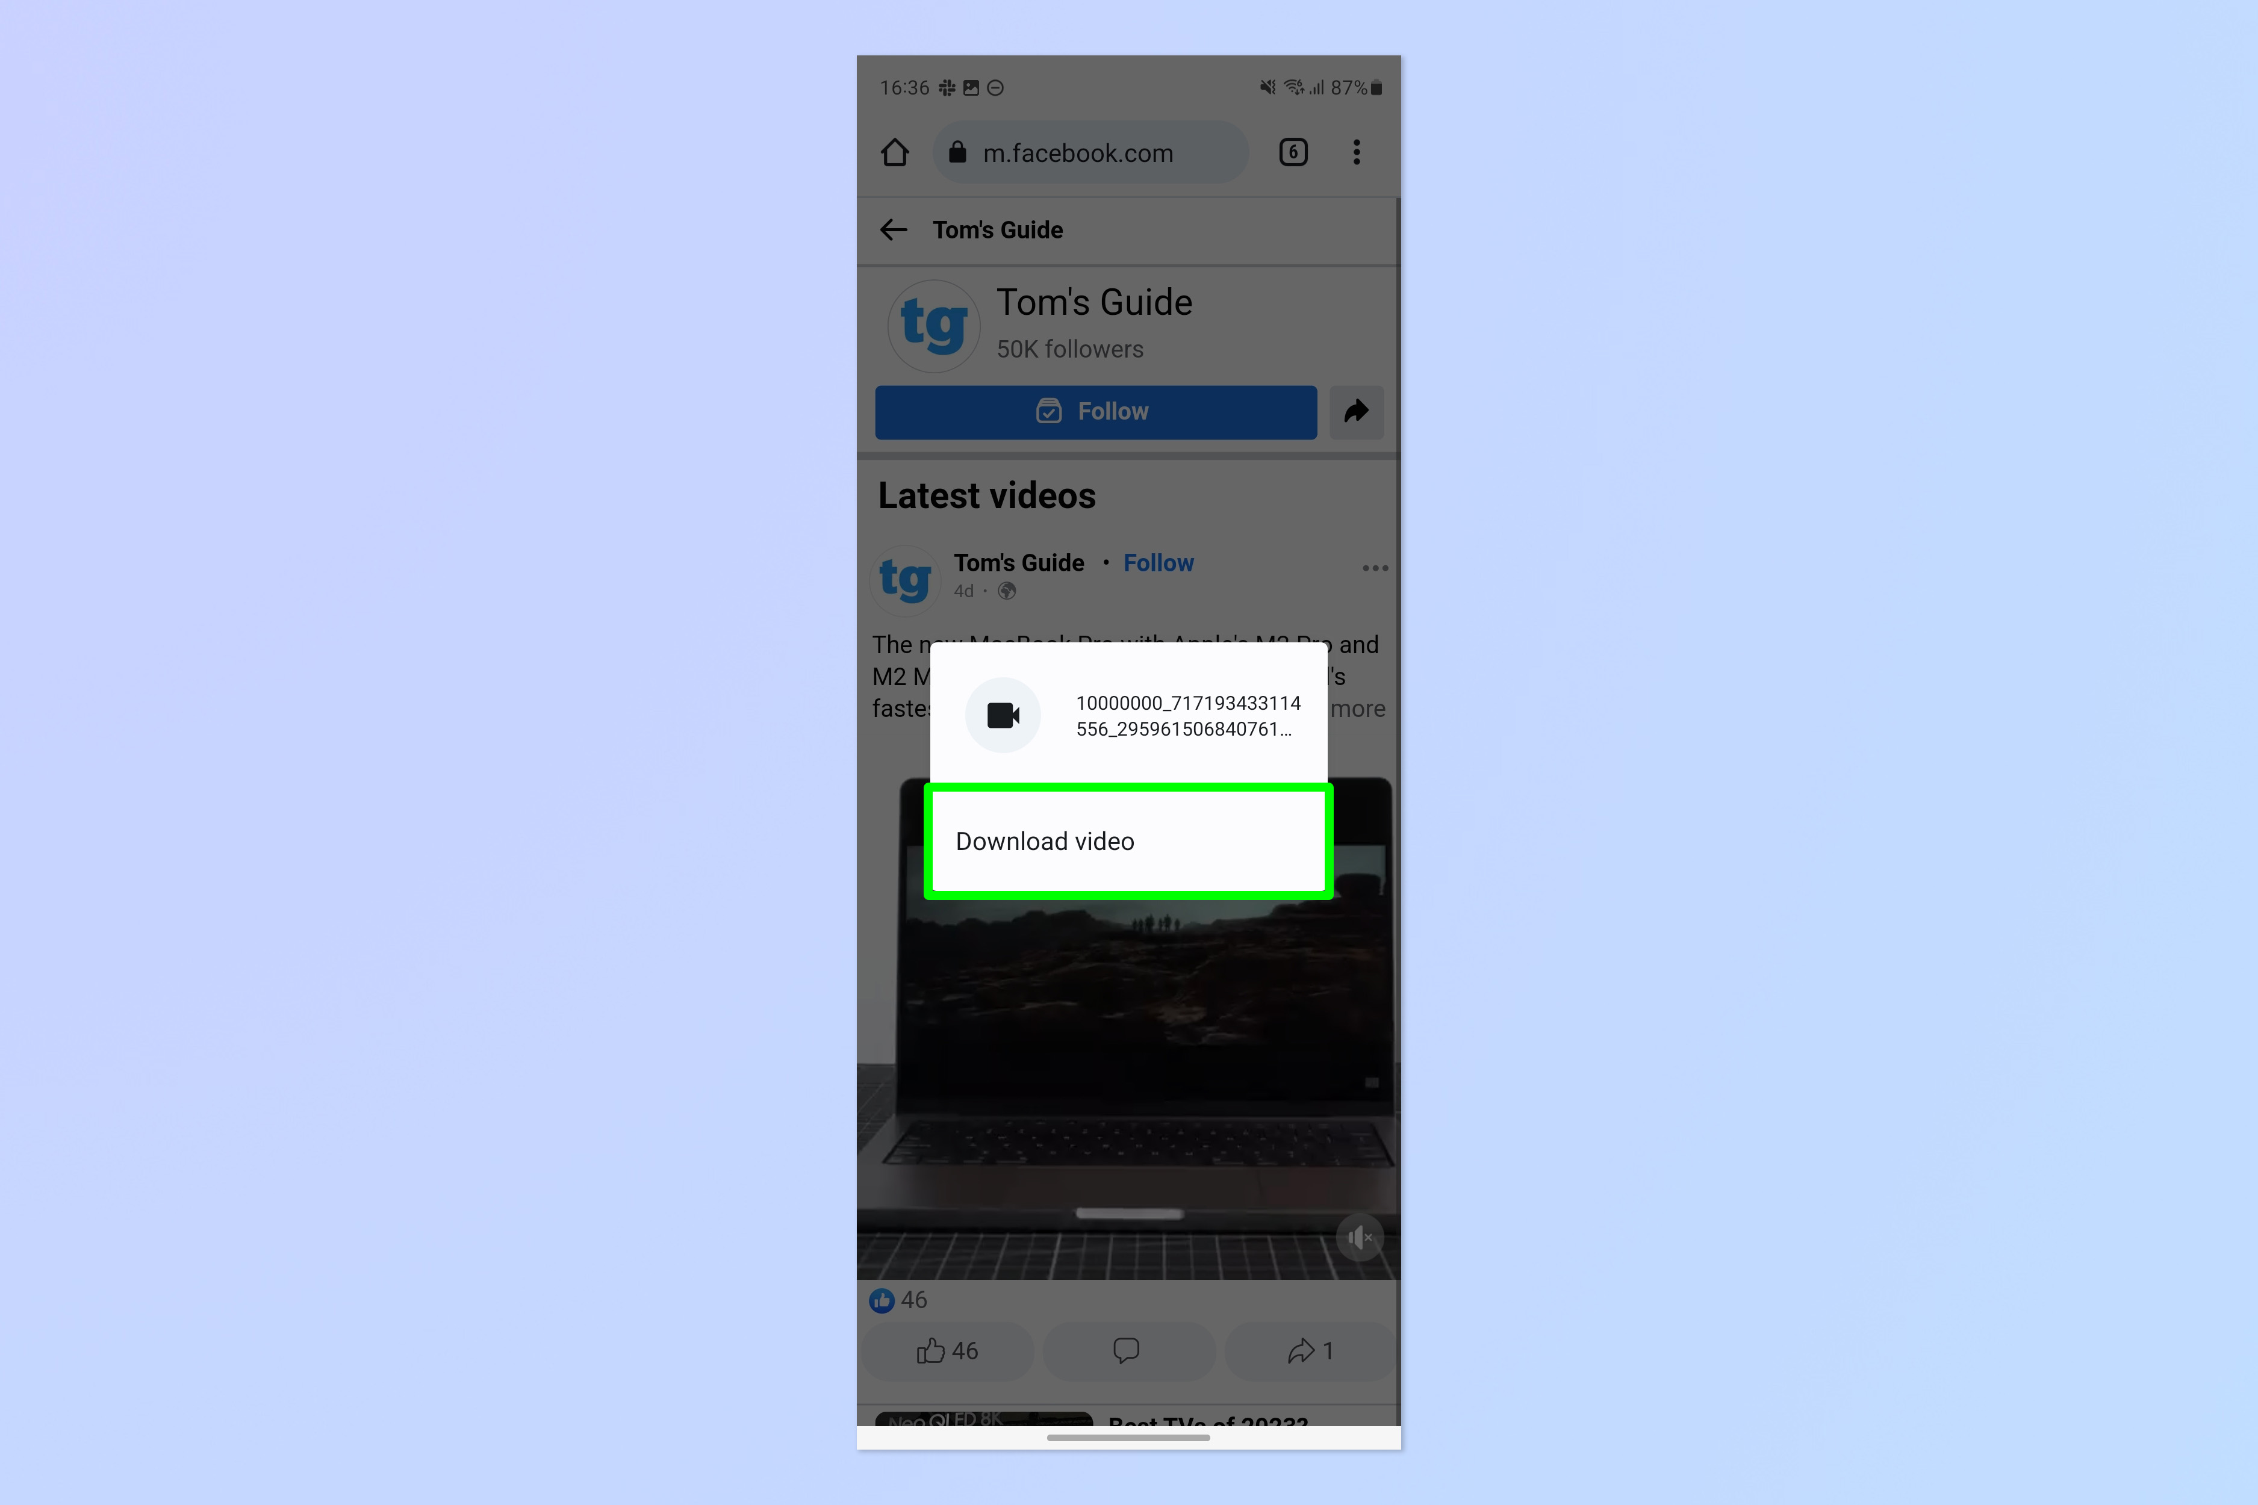Tap the back arrow to go back
This screenshot has height=1505, width=2258.
coord(895,230)
